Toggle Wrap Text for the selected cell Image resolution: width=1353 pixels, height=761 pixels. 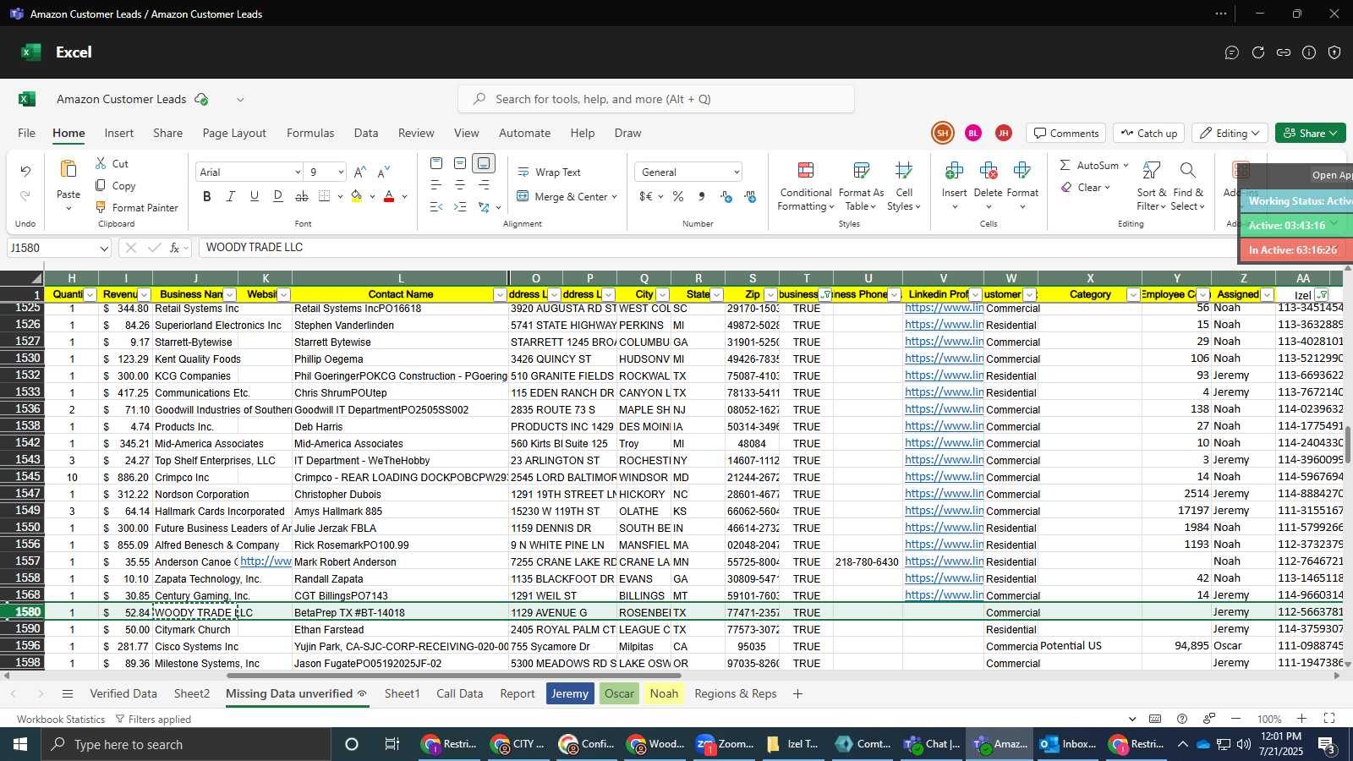coord(549,172)
